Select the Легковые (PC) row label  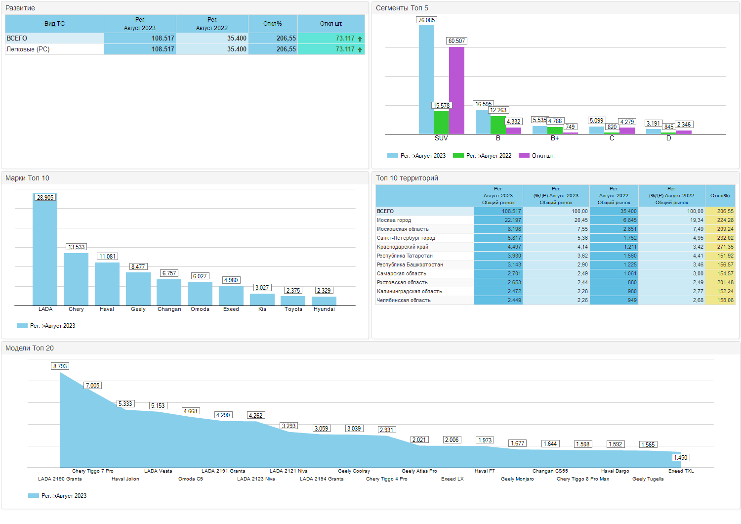point(28,49)
